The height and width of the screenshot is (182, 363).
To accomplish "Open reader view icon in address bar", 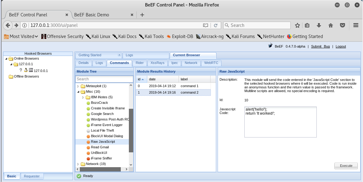I will [x=205, y=25].
